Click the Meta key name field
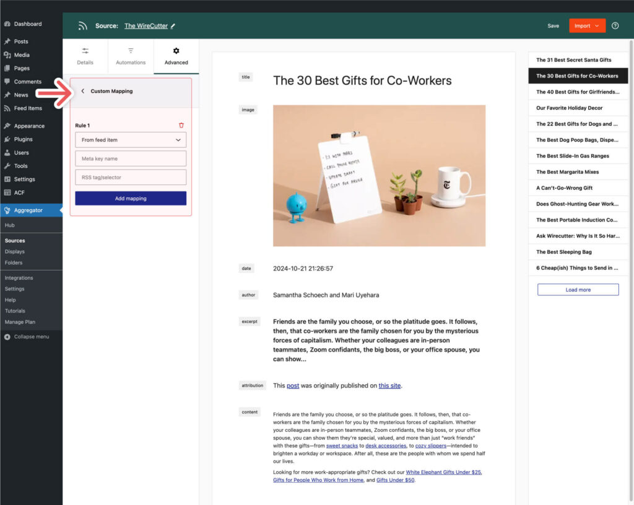 [x=131, y=159]
